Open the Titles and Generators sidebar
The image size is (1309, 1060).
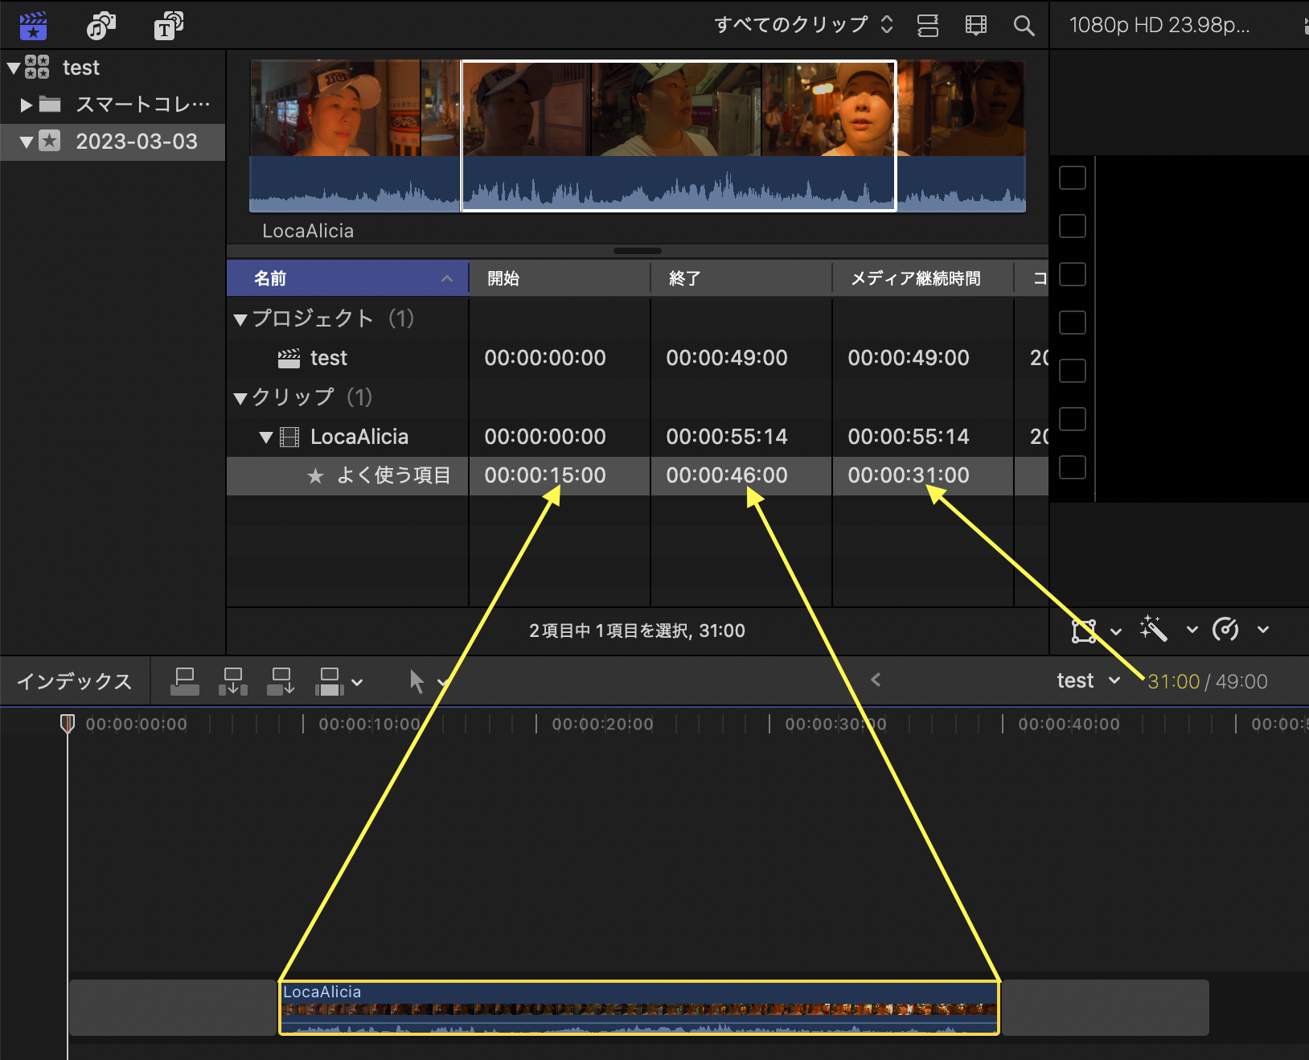coord(168,26)
